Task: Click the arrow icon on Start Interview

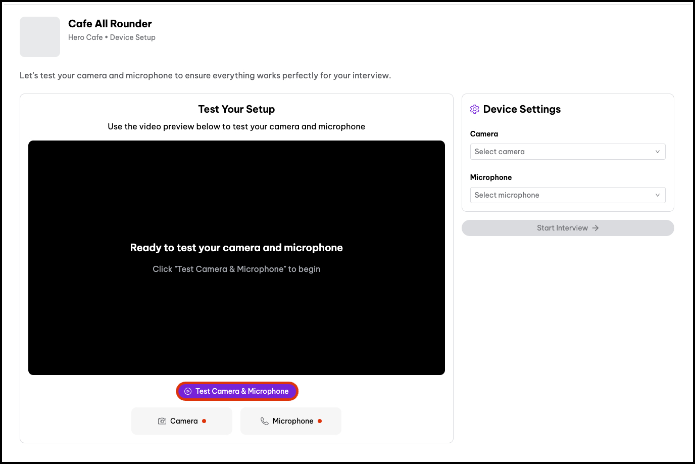Action: [x=596, y=228]
